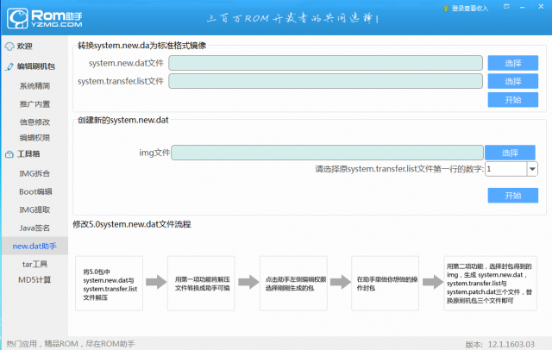
Task: Click the system.new.dat文件 input field
Action: [x=325, y=63]
